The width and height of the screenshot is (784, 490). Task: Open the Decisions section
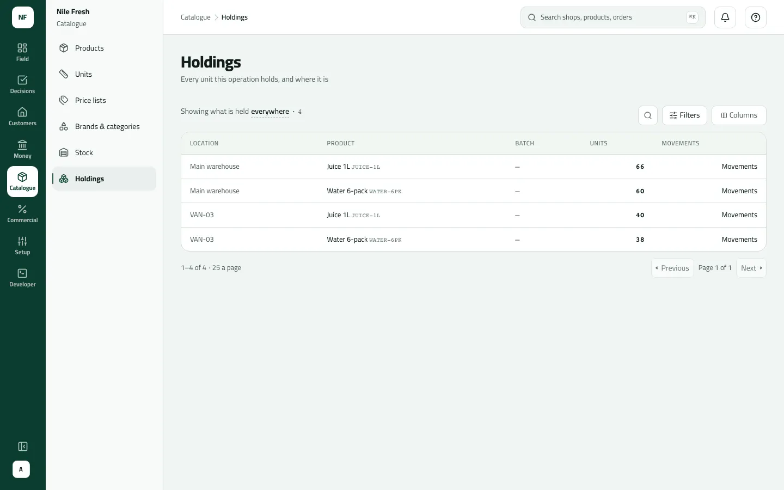[x=22, y=84]
